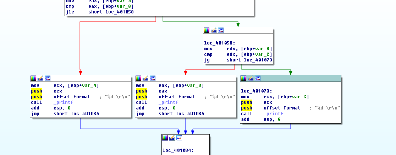Click group nodes icon in loc_401058 block
This screenshot has height=155, width=396.
pyautogui.click(x=220, y=30)
